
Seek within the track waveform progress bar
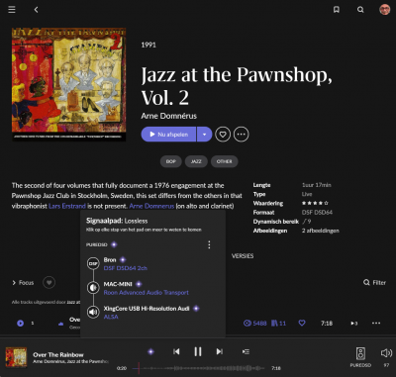pyautogui.click(x=199, y=368)
